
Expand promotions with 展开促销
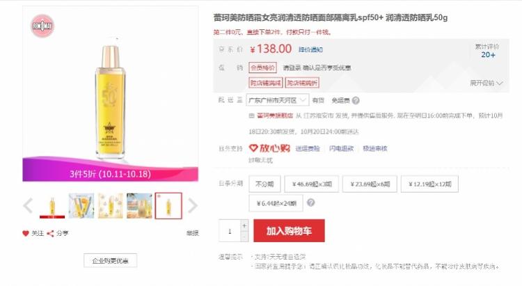click(486, 83)
